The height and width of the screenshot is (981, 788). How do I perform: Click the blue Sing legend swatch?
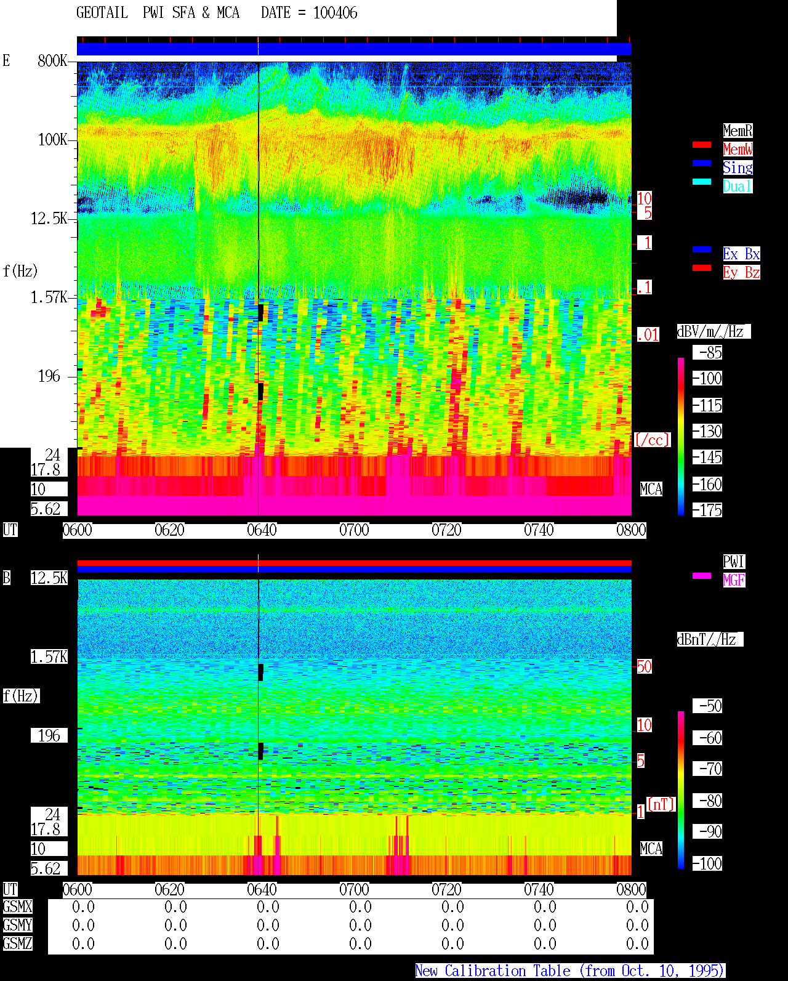[x=702, y=163]
